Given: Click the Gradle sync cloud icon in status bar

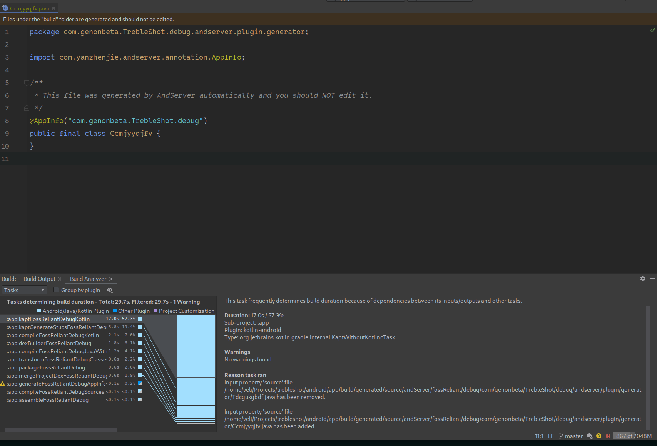Looking at the screenshot, I should [589, 436].
